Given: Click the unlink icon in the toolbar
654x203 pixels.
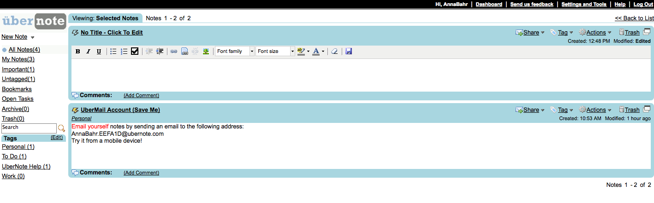Looking at the screenshot, I should pos(195,52).
